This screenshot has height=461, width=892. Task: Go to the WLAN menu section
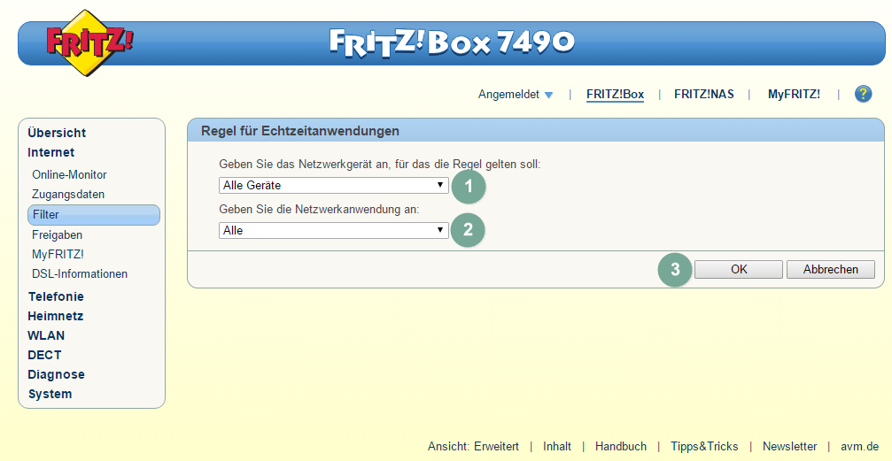point(46,335)
